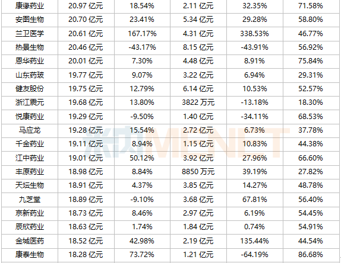Select the 京新药业 company name
The image size is (341, 263).
(x=30, y=213)
